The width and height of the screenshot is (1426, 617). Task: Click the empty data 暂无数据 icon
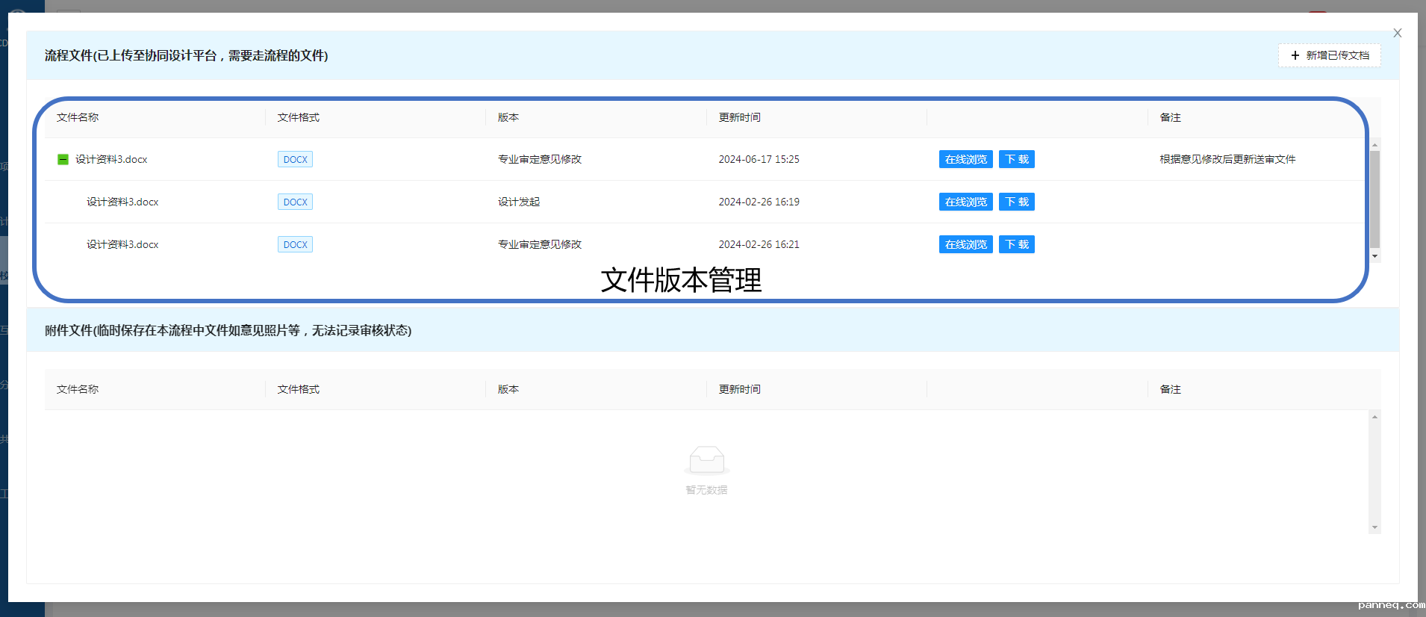point(706,460)
